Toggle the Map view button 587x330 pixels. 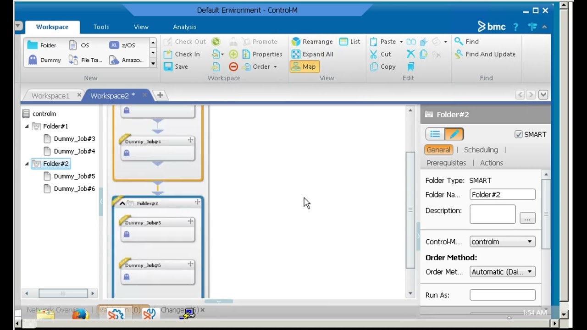click(x=304, y=66)
